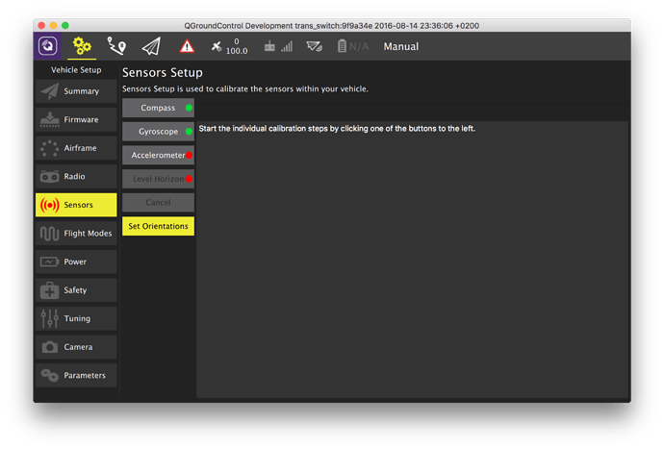Show vehicle warning messages triangle icon
Viewport: 664px width, 450px height.
coord(187,46)
